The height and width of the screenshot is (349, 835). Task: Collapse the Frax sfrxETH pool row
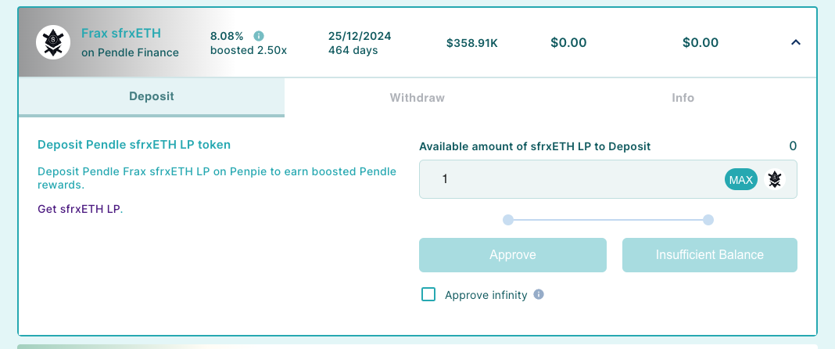796,43
